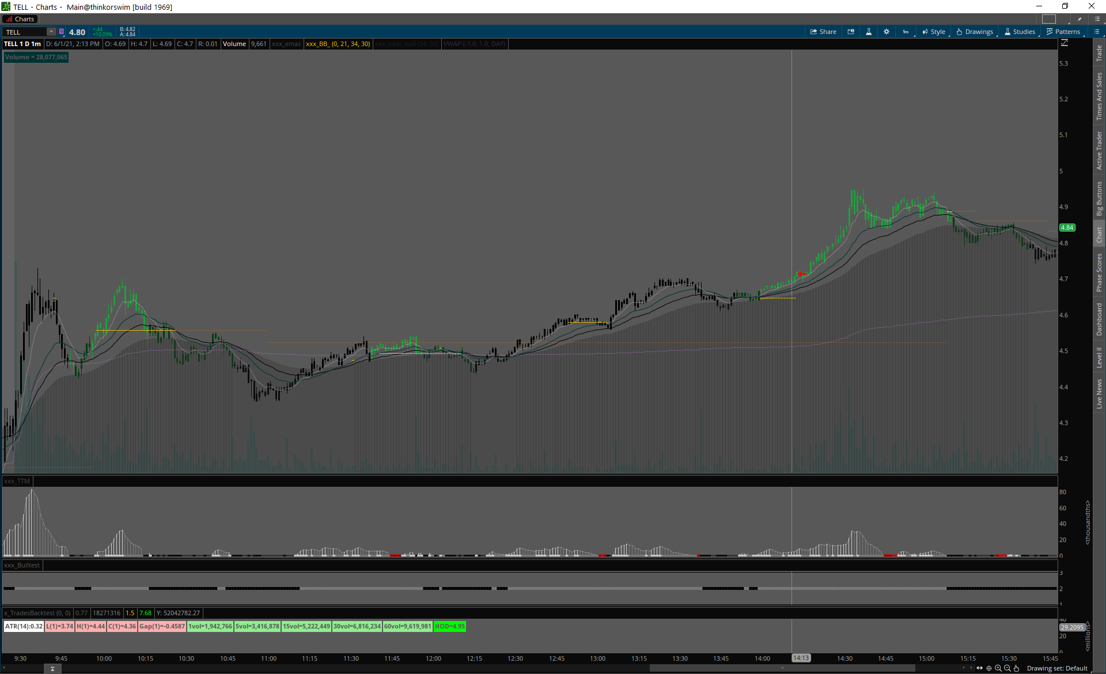This screenshot has width=1106, height=674.
Task: Click the pin window icon
Action: [1080, 19]
